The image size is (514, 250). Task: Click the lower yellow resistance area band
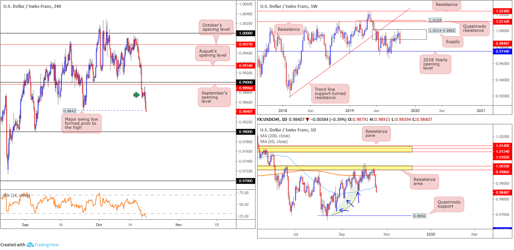point(335,168)
